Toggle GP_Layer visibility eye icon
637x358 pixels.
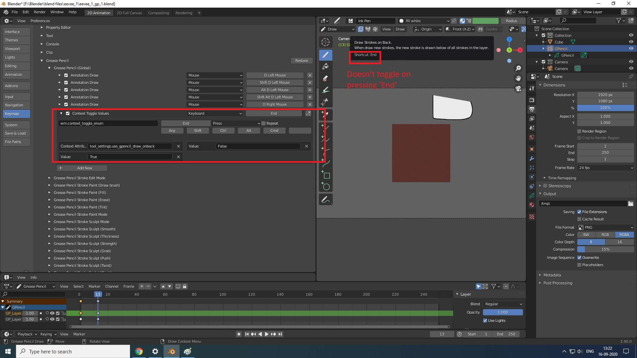52,313
